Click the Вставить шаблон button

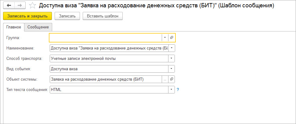click(103, 16)
